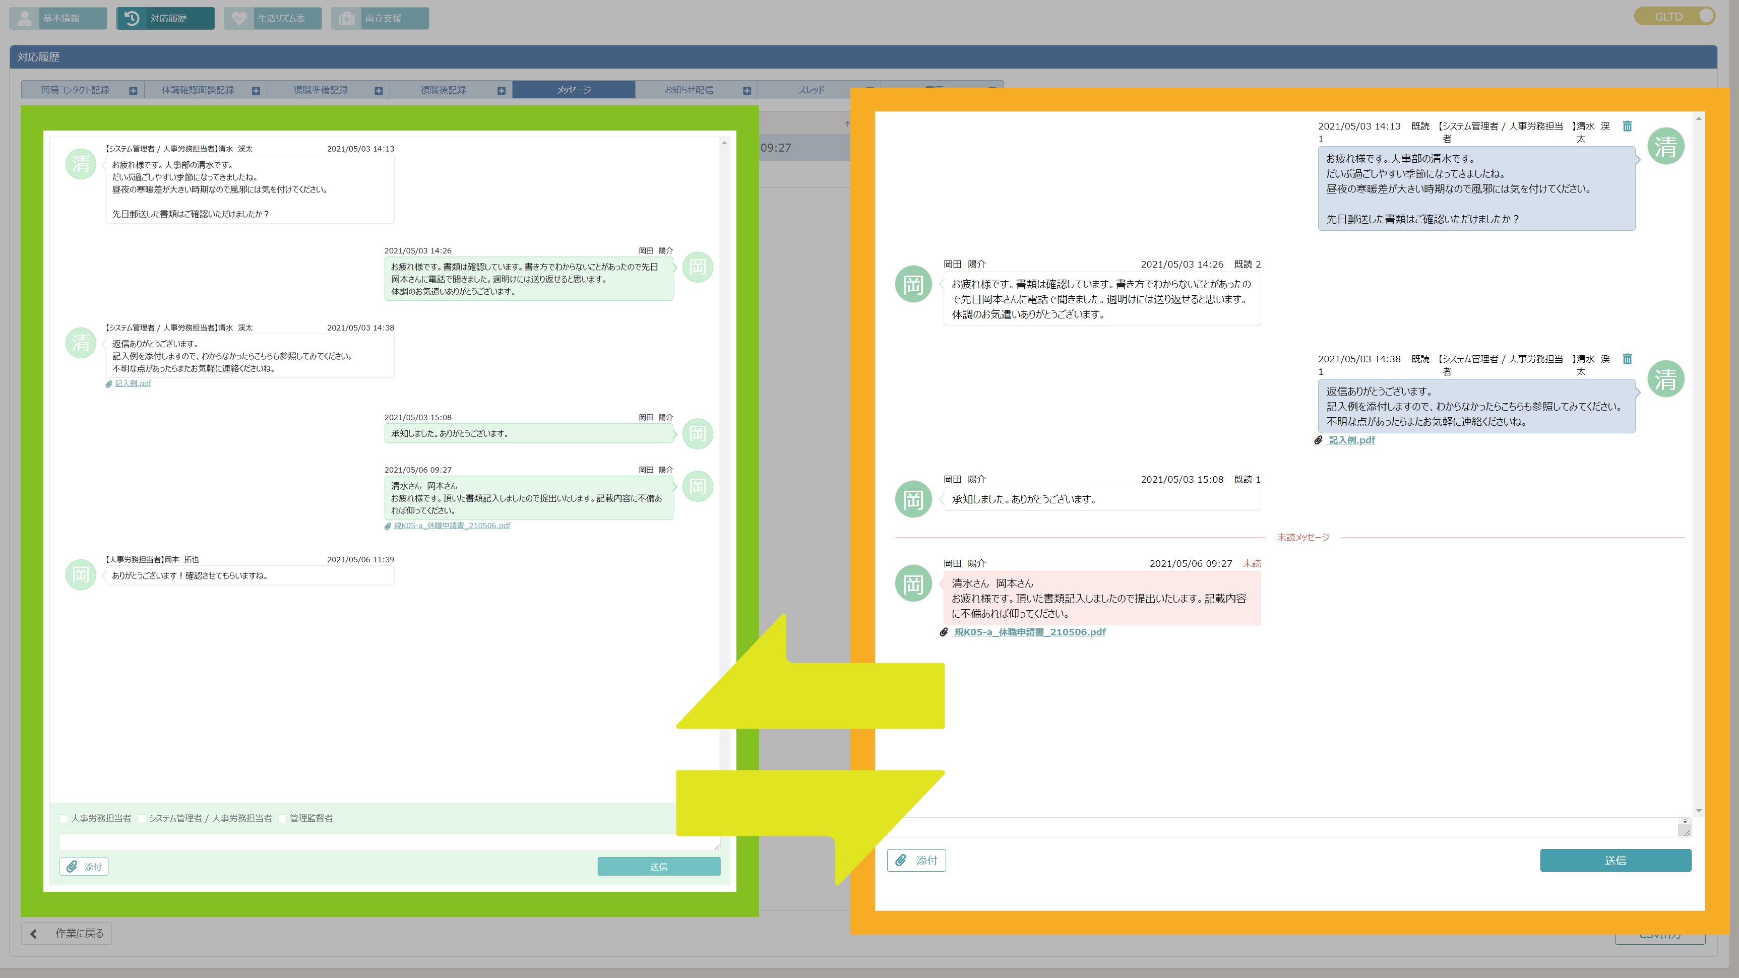Select the メッセージ tab
The width and height of the screenshot is (1739, 978).
pos(574,90)
